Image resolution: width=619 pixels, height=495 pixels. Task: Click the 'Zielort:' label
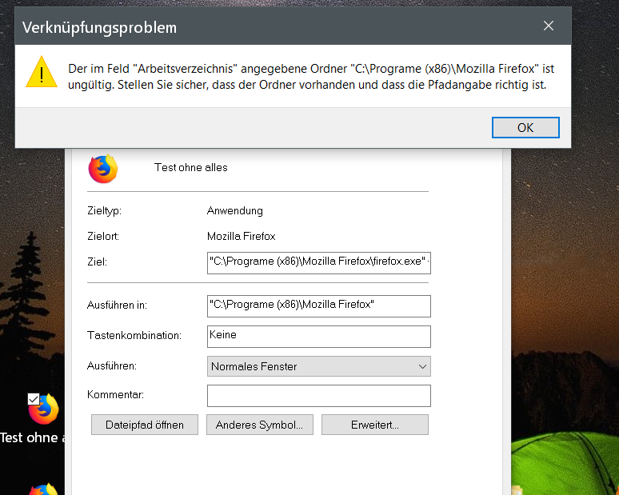[103, 236]
